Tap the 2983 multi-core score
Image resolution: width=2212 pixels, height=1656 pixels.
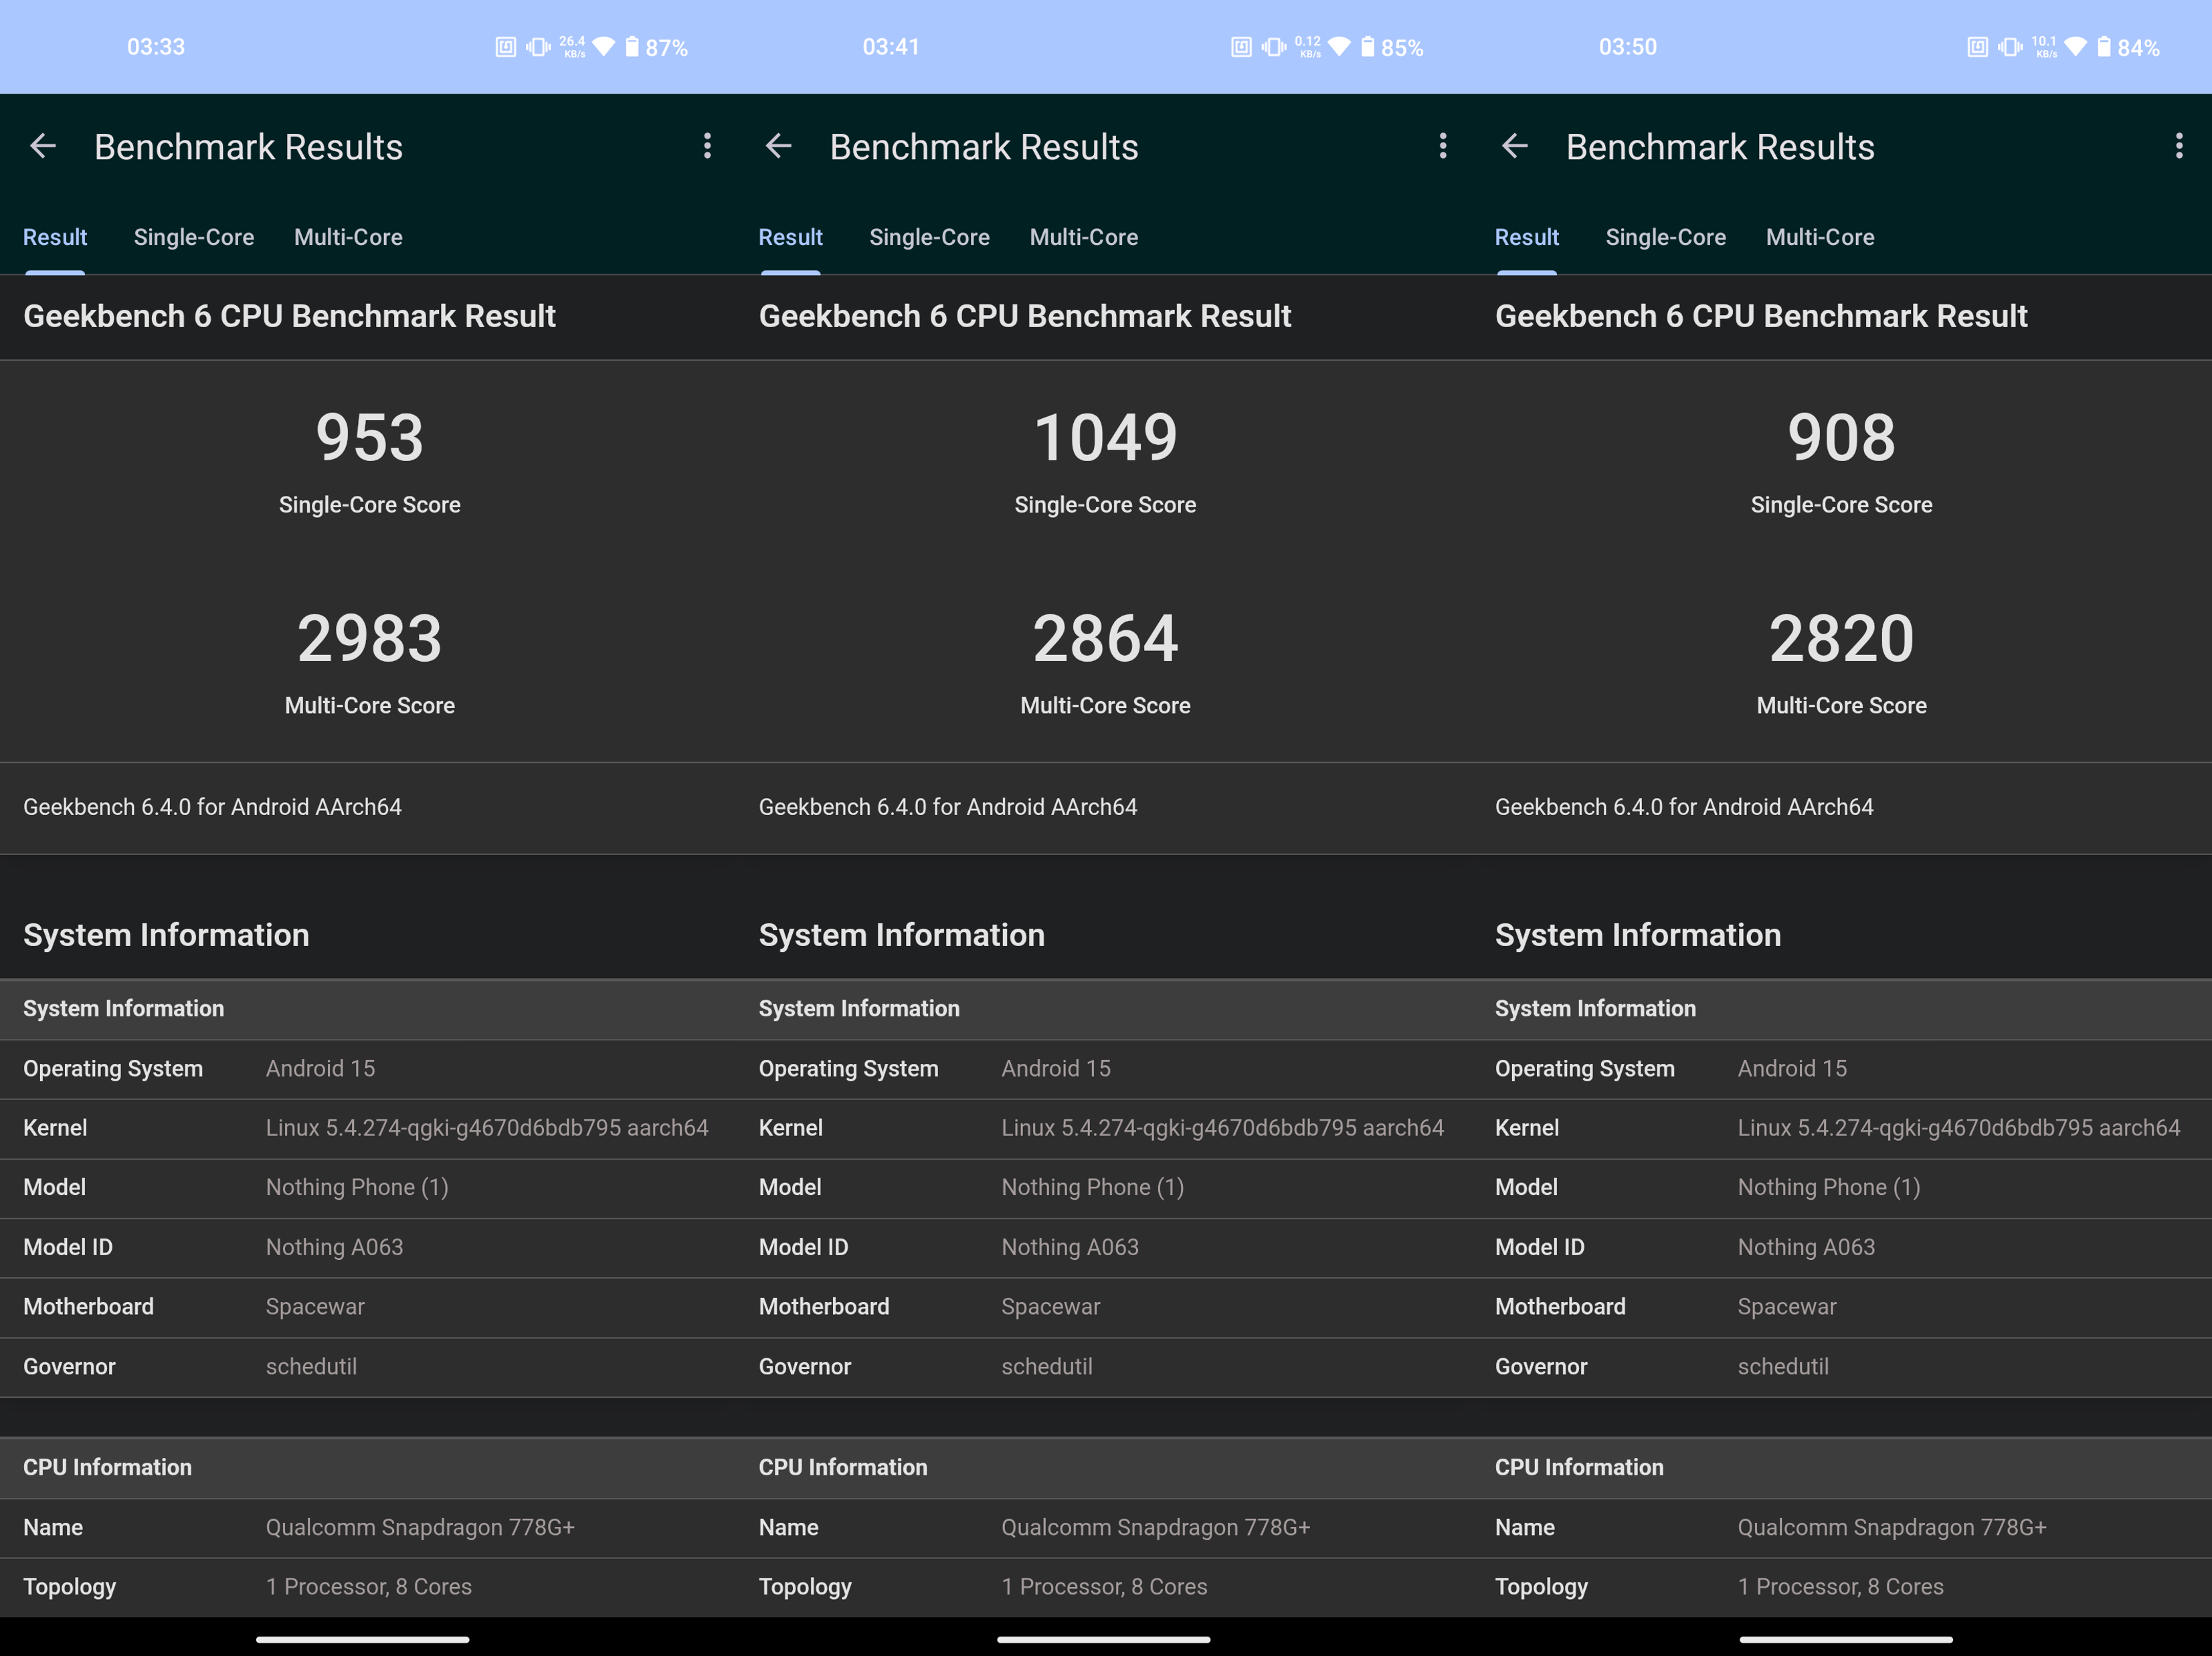coord(369,639)
